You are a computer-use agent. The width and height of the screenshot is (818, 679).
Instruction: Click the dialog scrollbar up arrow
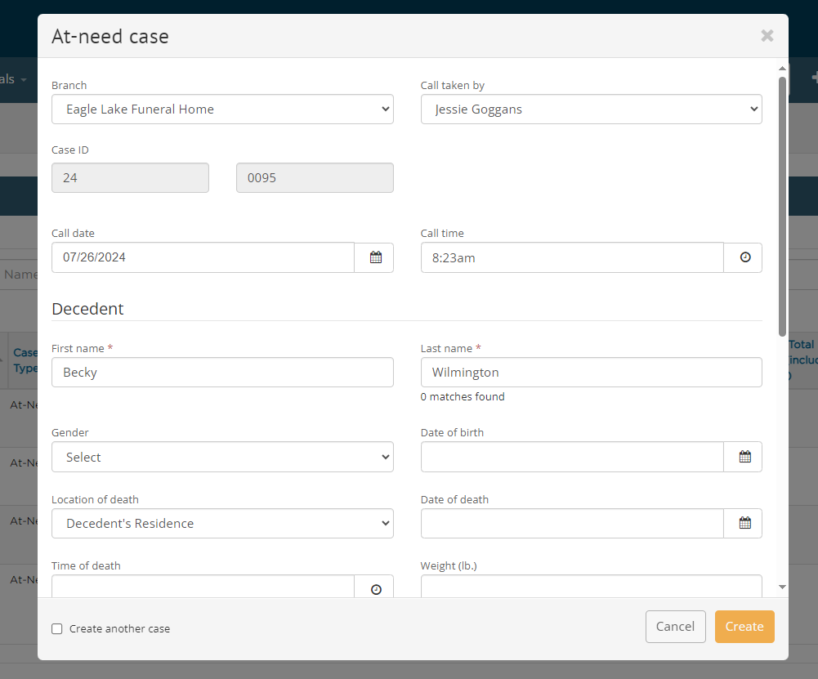coord(781,69)
